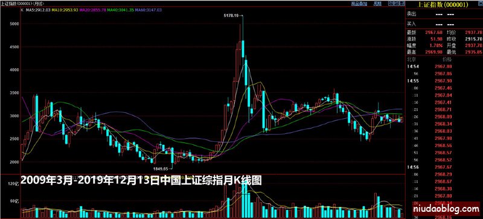Image resolution: width=483 pixels, height=219 pixels.
Task: Click the middle small chart-control icon at top
Action: tap(397, 4)
